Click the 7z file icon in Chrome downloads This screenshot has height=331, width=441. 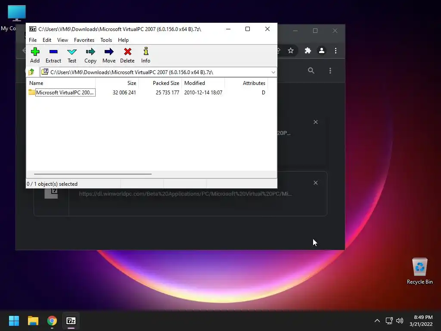51,194
